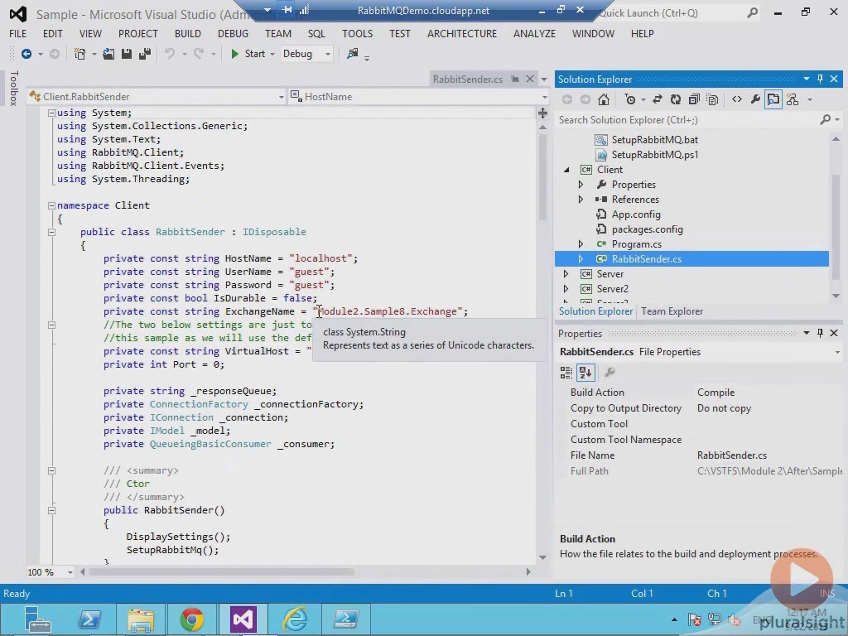Viewport: 848px width, 636px height.
Task: Click the Search Solution Explorer input field
Action: click(687, 119)
